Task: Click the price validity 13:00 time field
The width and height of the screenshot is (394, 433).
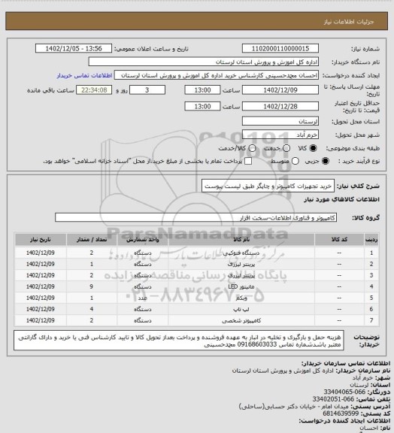Action: [202, 106]
